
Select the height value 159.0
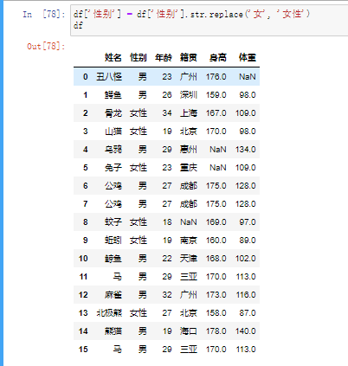coord(216,95)
